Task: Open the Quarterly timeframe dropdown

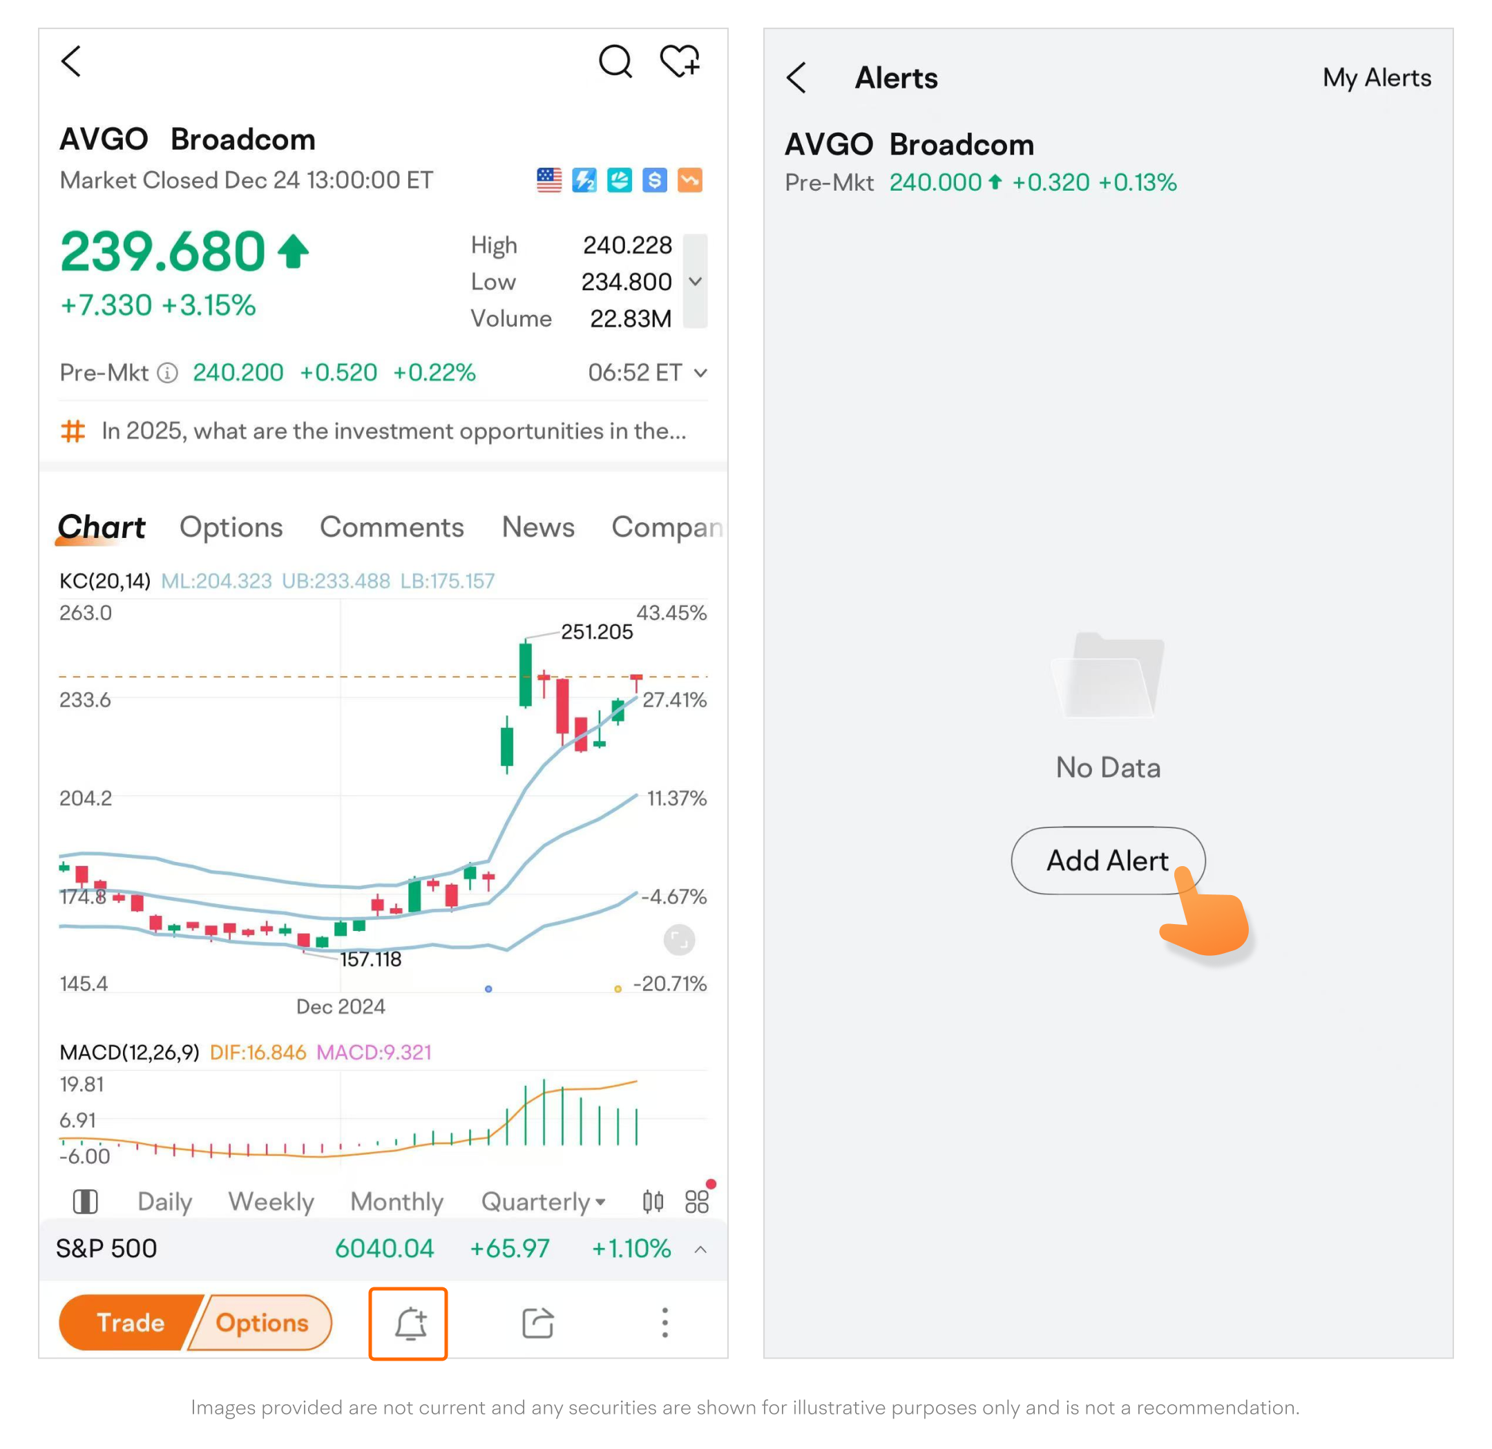Action: point(543,1202)
